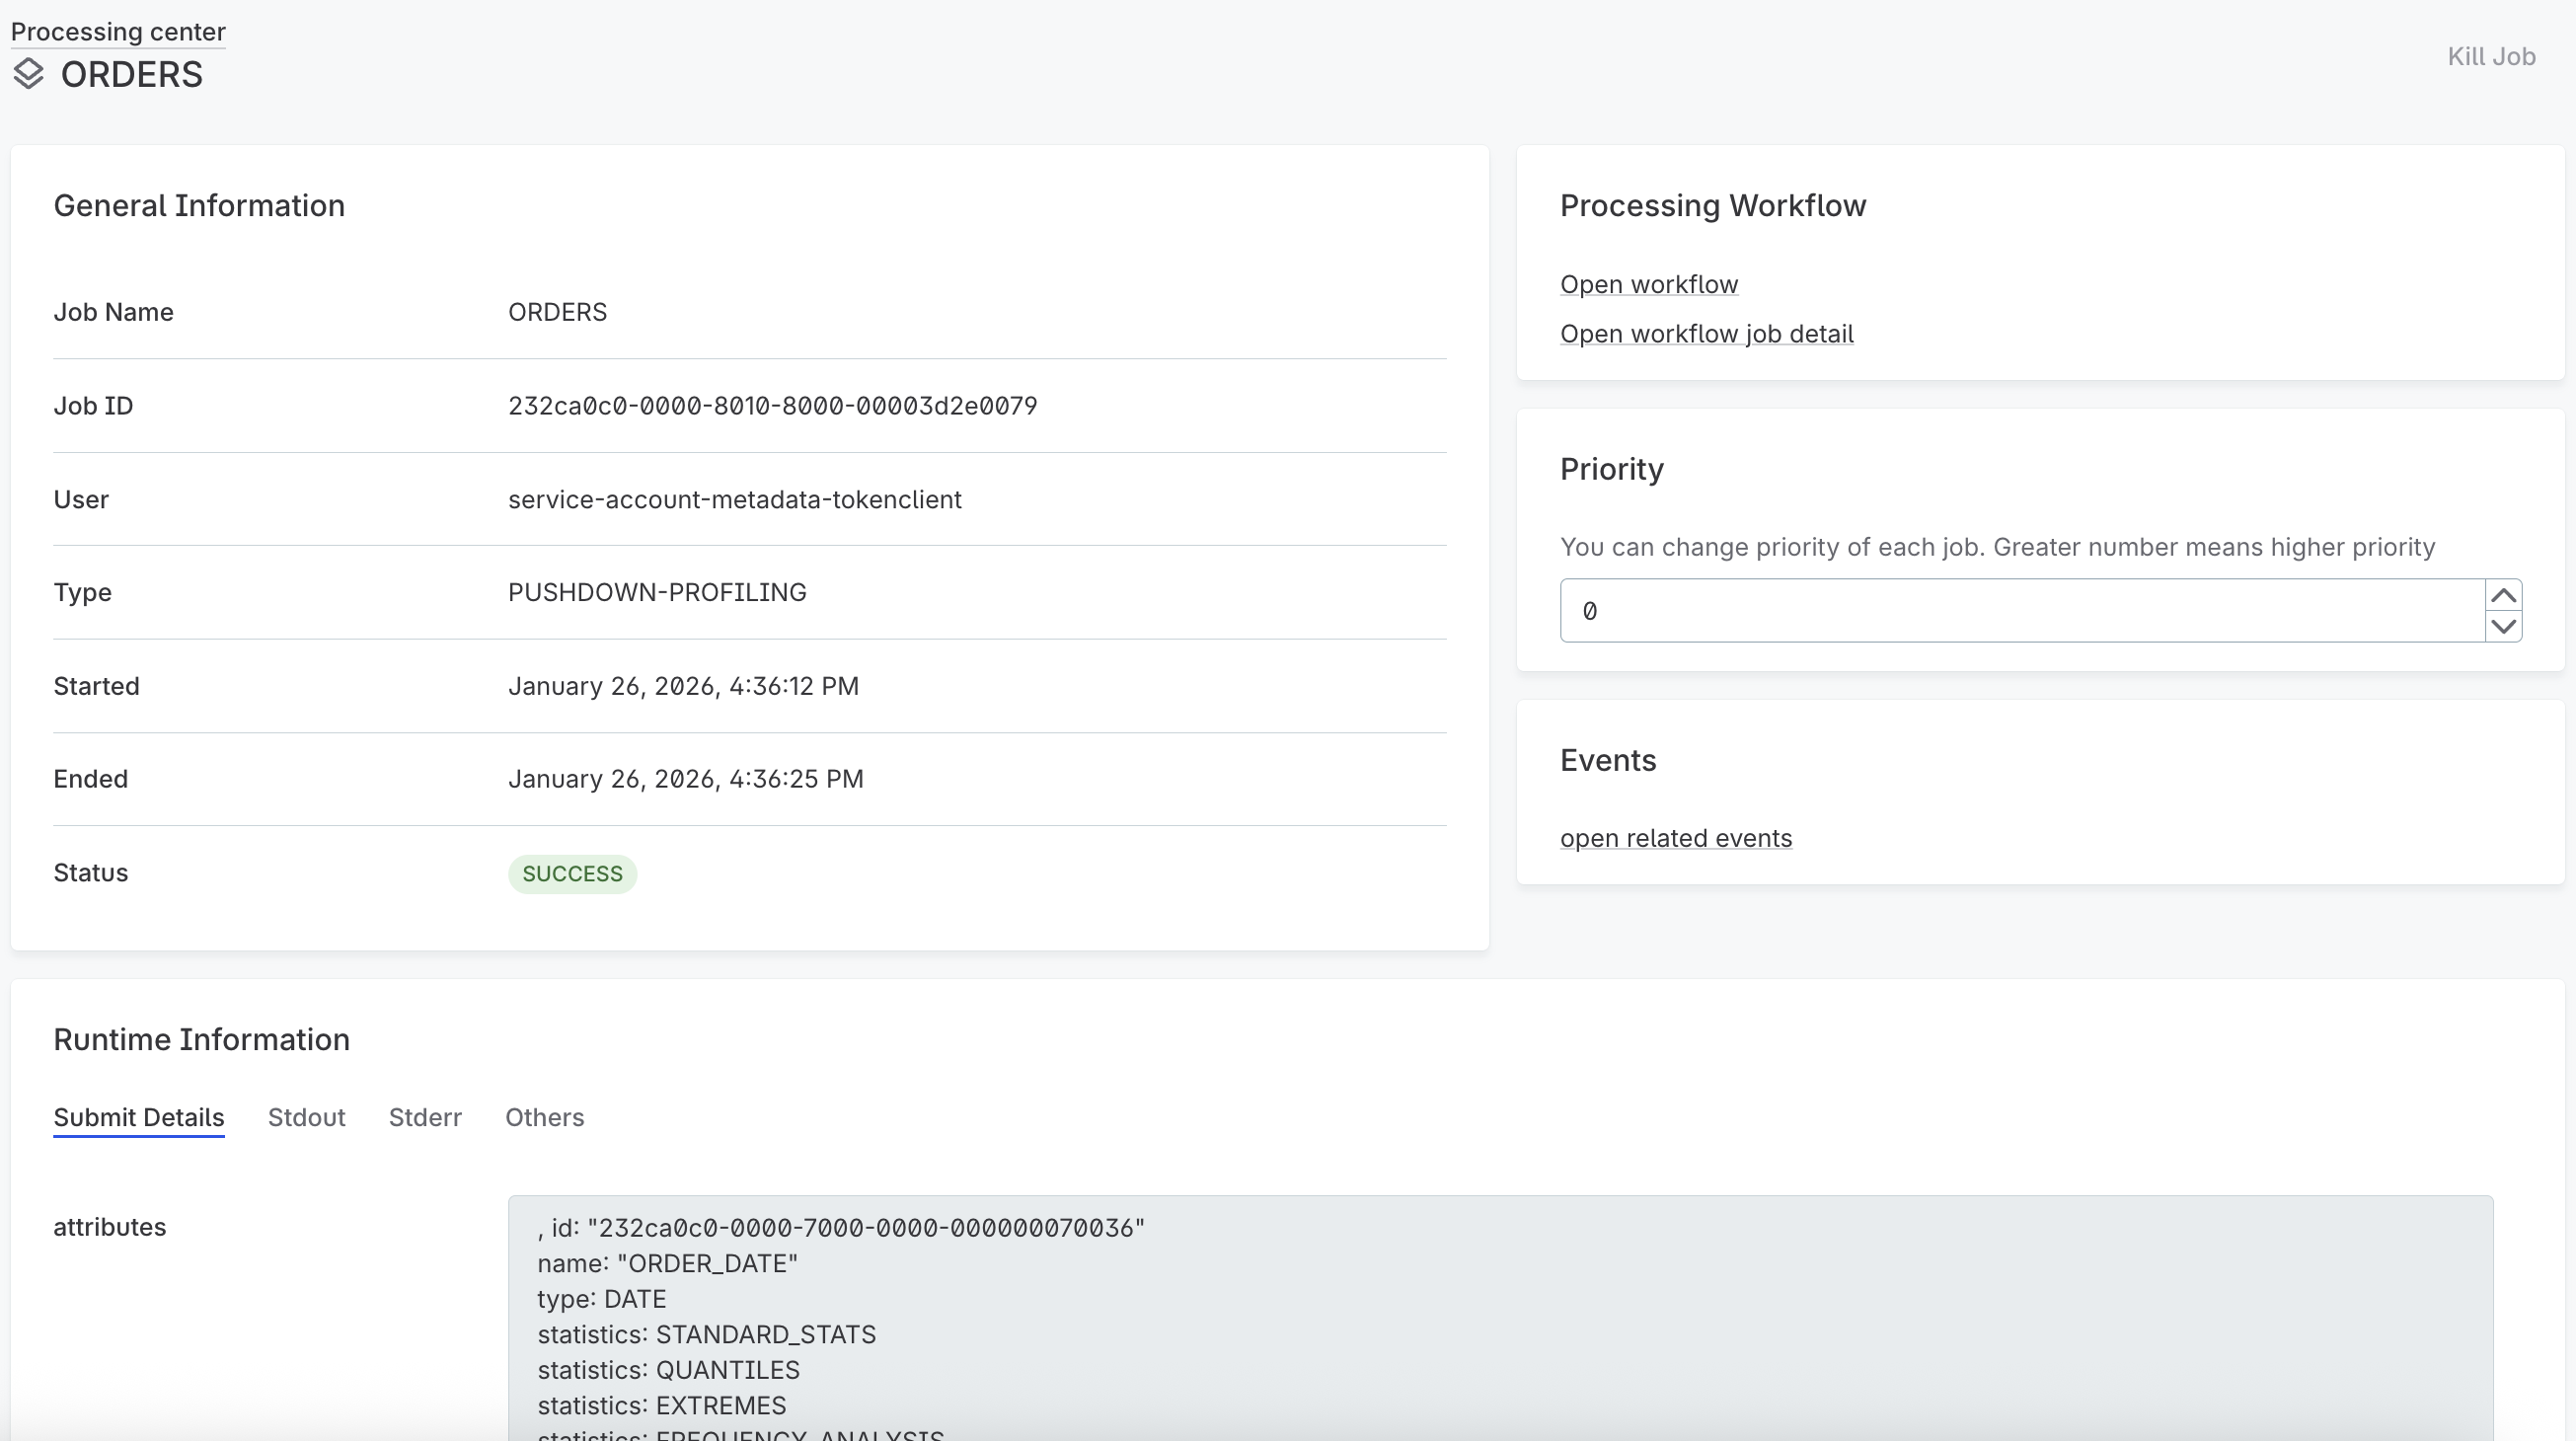Click the layers icon beside ORDERS title
Screen dimensions: 2576x1441
(x=29, y=73)
